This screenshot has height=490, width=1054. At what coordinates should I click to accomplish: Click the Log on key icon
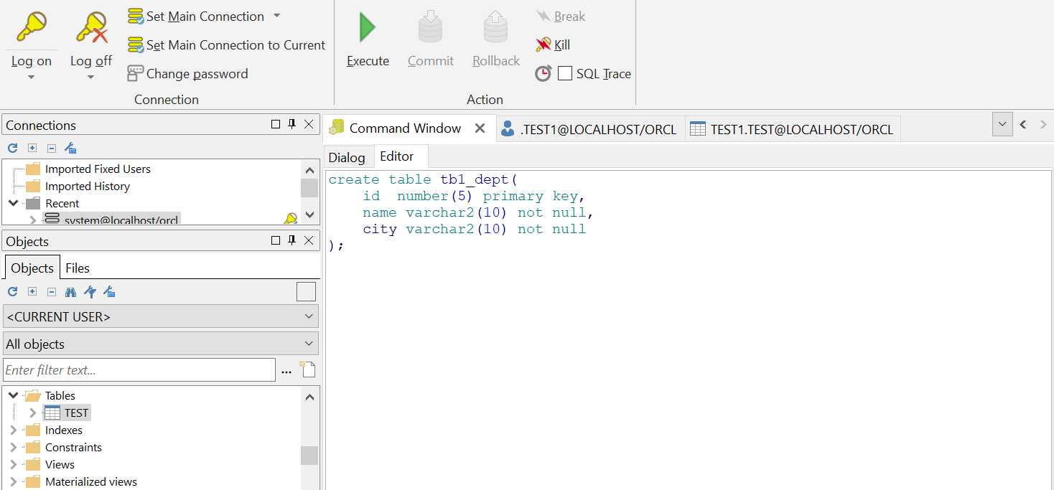(32, 27)
